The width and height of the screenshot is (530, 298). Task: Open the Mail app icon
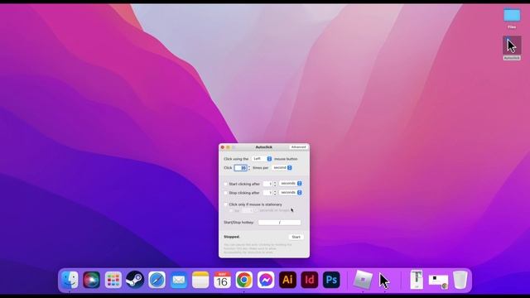179,280
